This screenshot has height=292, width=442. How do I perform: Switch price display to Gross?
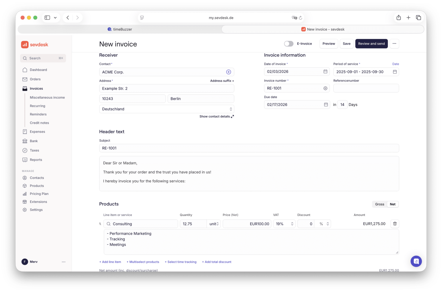tap(380, 204)
